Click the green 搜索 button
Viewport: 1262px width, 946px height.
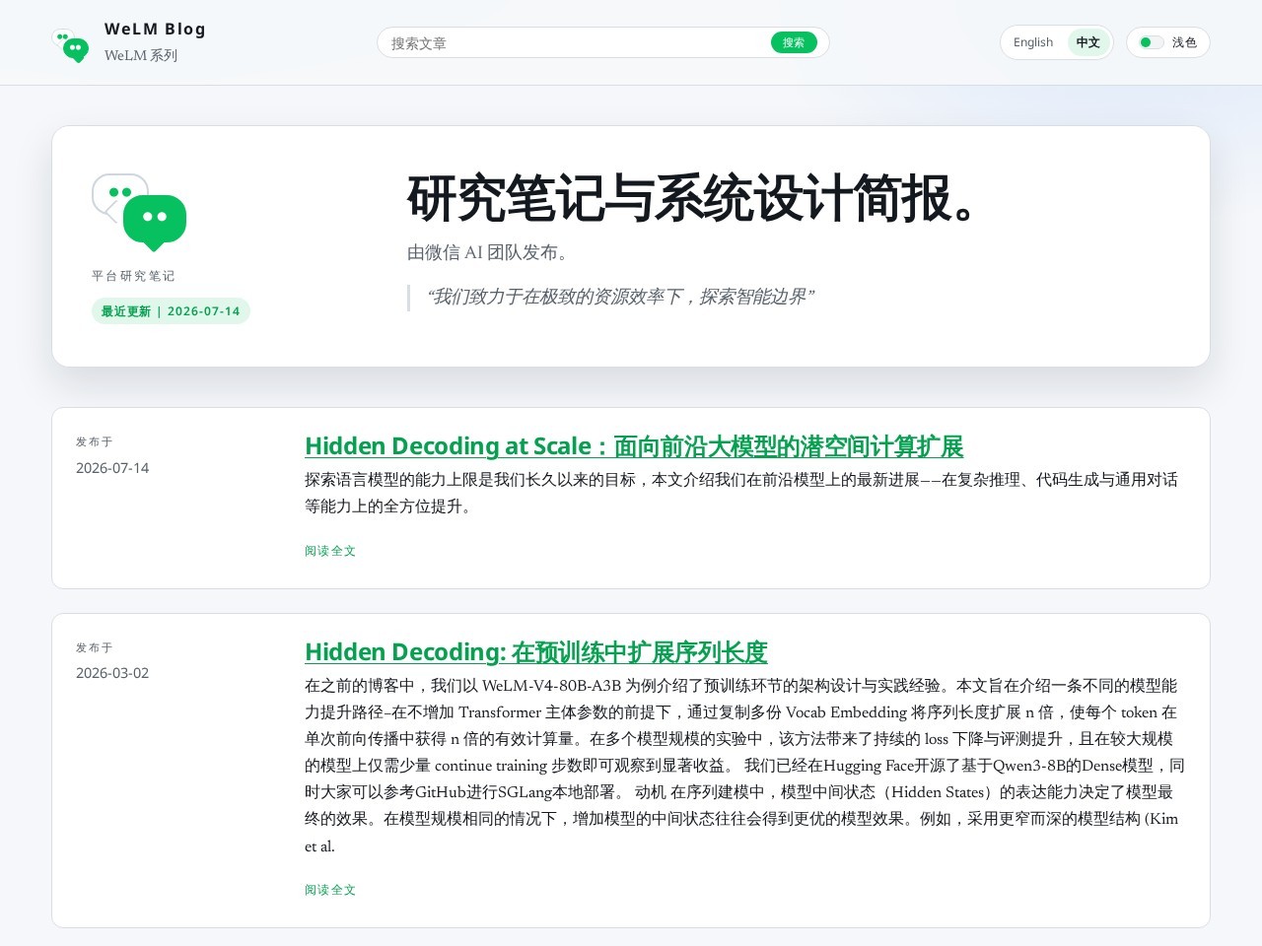click(794, 42)
